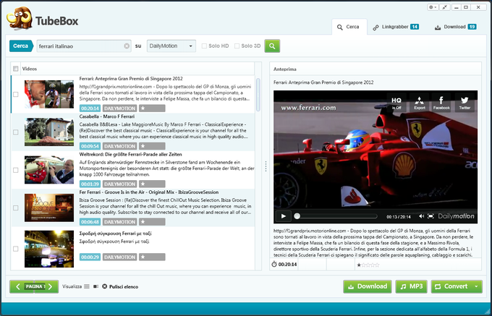The image size is (492, 316).
Task: Switch to list view icon next to Visualizza
Action: tap(87, 286)
